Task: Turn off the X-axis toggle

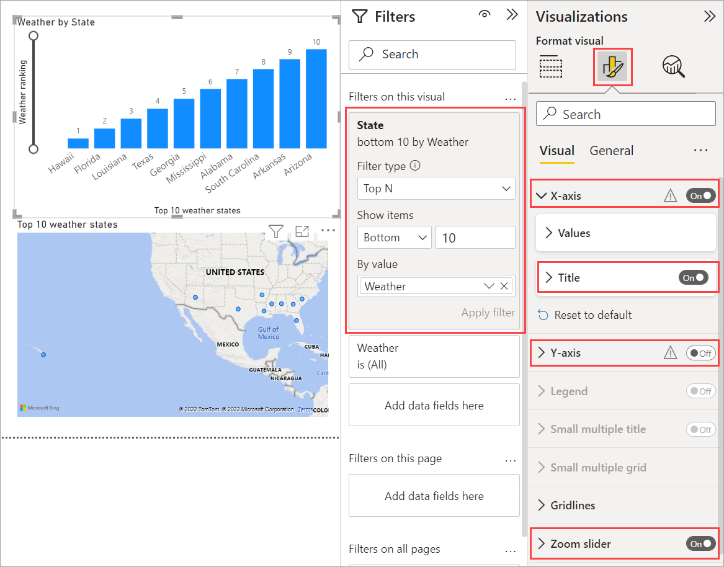Action: pos(700,196)
